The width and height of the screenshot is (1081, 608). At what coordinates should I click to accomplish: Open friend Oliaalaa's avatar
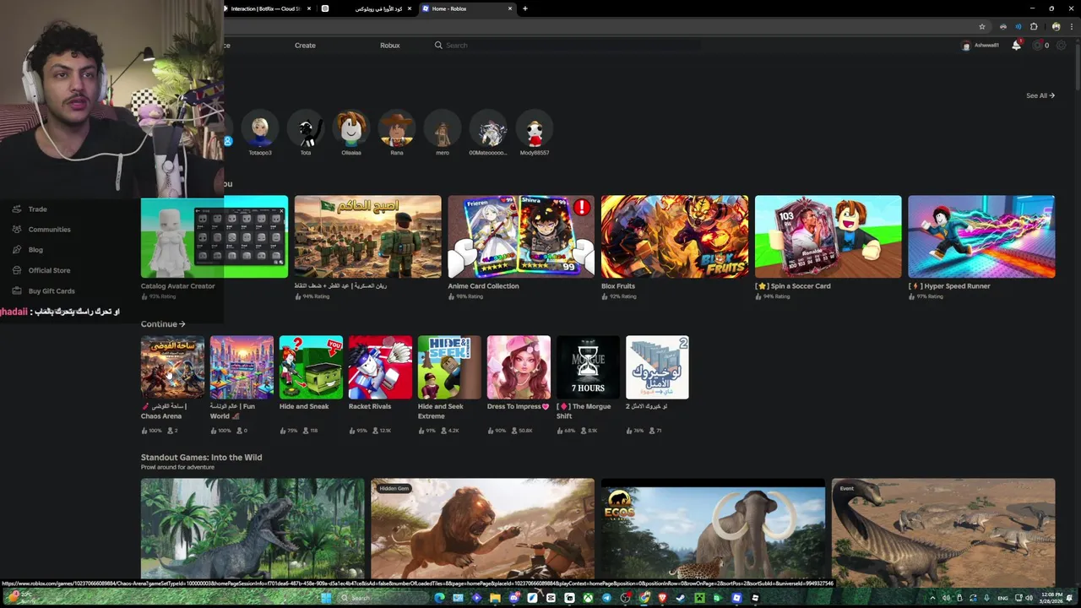[x=351, y=129]
